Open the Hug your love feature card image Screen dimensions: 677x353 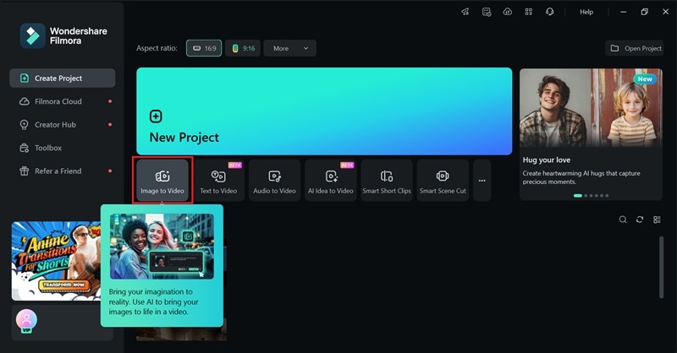click(591, 108)
